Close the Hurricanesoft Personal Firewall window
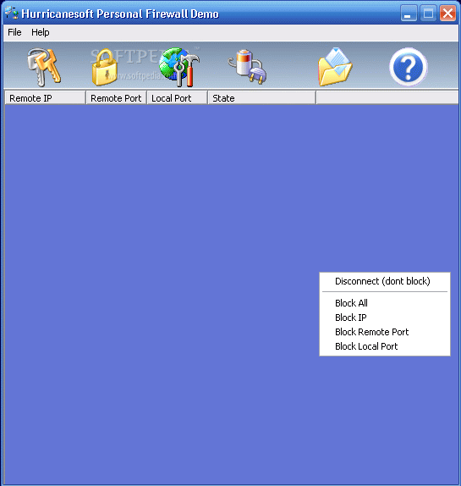 click(x=447, y=14)
